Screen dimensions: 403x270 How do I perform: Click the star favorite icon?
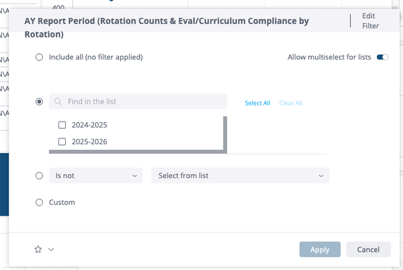click(x=38, y=249)
